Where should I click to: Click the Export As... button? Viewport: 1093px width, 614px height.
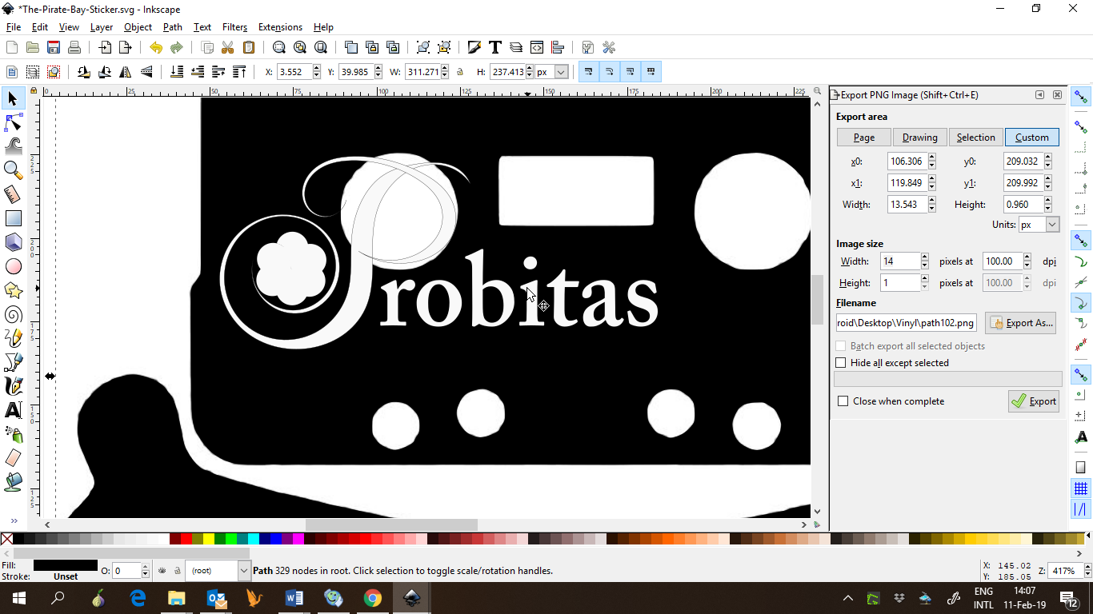(1021, 323)
